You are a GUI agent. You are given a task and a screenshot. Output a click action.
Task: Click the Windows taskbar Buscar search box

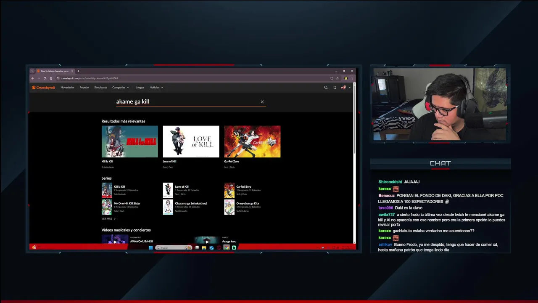point(174,247)
